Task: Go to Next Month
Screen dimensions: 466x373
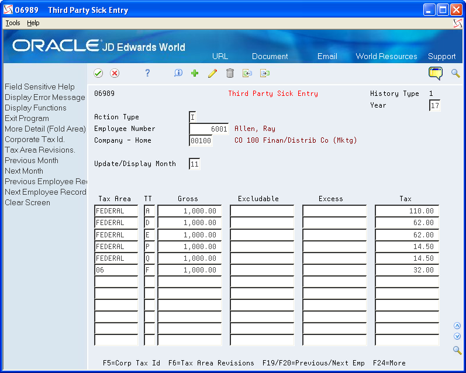Action: 24,171
